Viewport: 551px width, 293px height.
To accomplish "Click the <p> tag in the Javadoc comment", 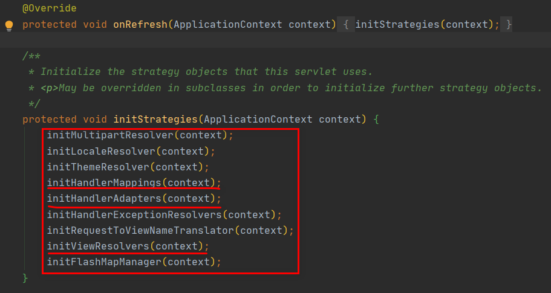I will (50, 88).
